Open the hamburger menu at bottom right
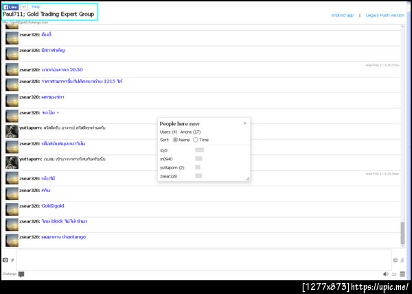Viewport: 412px width, 294px height. [402, 274]
